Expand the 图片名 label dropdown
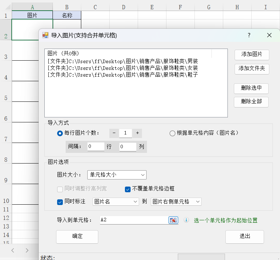Screen dimensions: 280x260 pyautogui.click(x=116, y=201)
